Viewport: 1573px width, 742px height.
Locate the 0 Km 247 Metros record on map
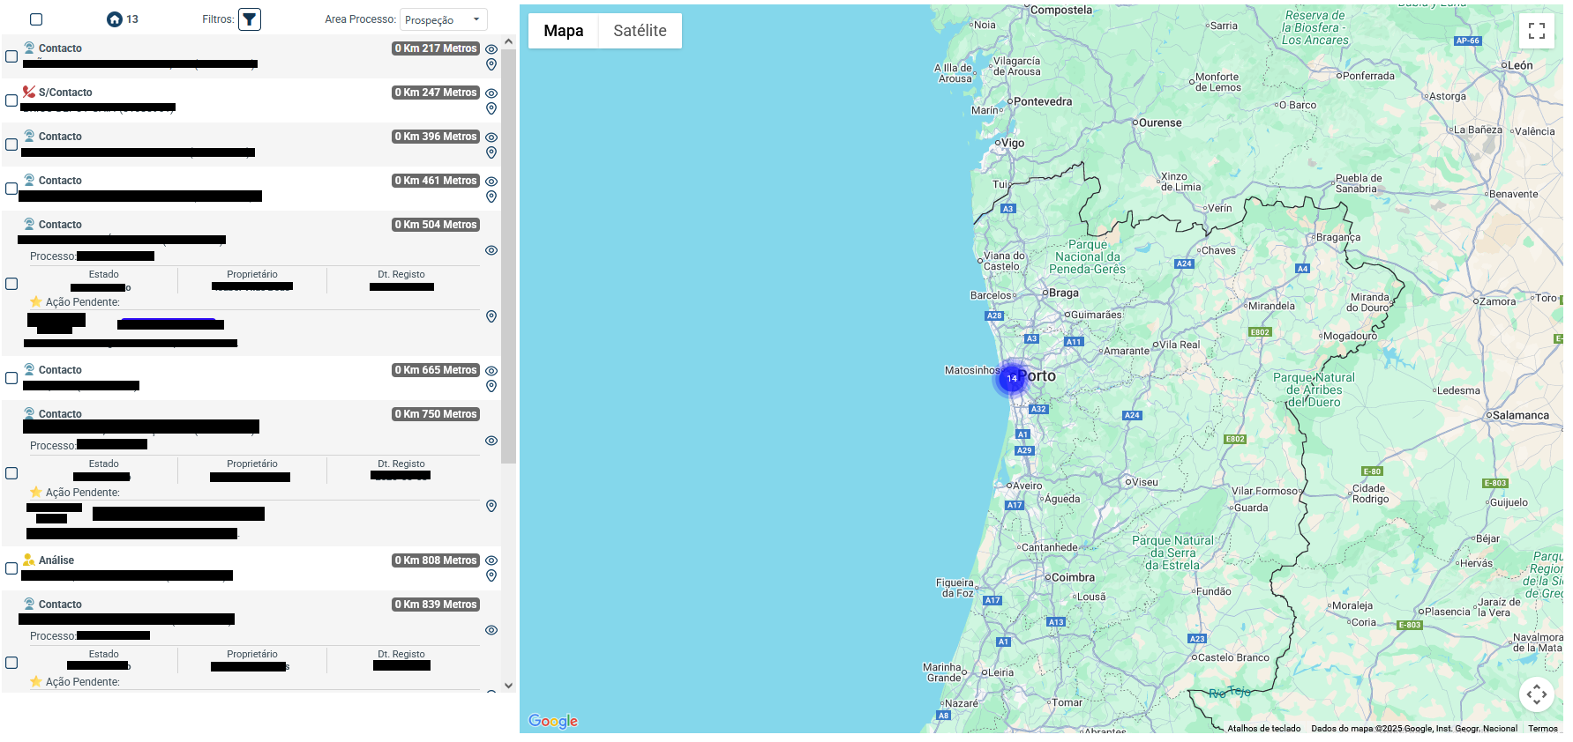[491, 108]
